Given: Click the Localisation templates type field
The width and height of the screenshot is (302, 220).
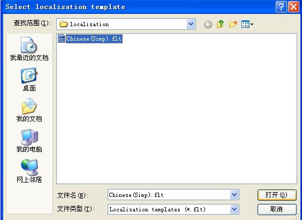Looking at the screenshot, I should coord(169,209).
